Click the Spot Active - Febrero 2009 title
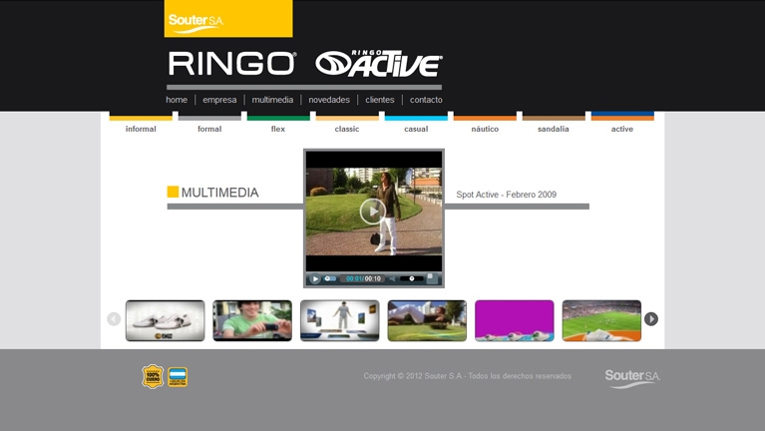This screenshot has width=765, height=431. pyautogui.click(x=506, y=195)
